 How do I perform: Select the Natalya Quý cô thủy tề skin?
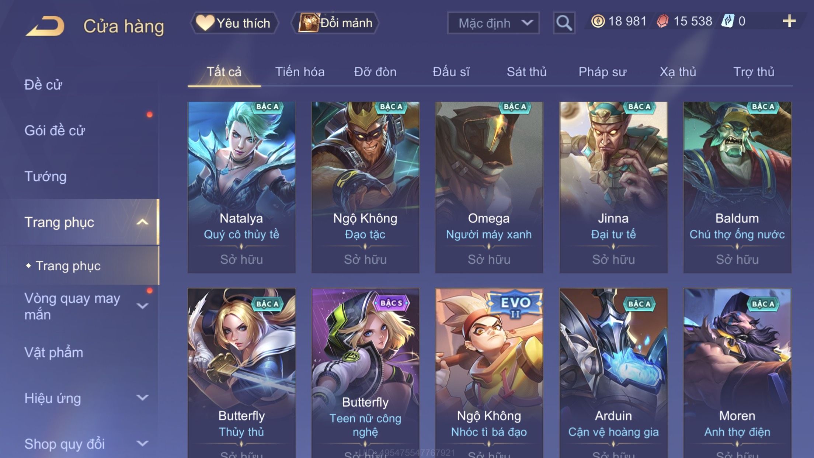241,187
